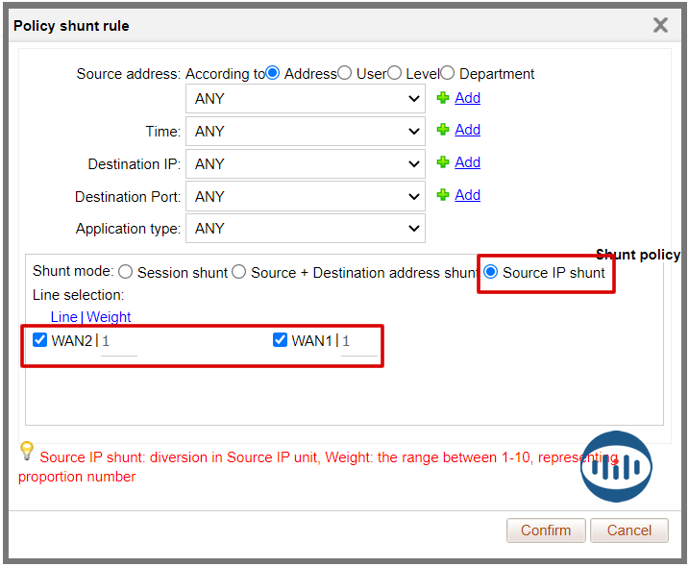Uncheck the WAN2 line checkbox
Screen dimensions: 689x567
pyautogui.click(x=40, y=339)
